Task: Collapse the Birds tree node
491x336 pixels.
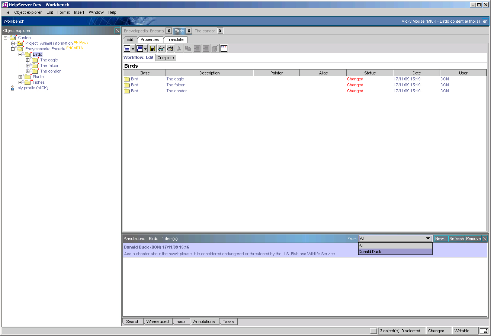Action: pos(20,54)
